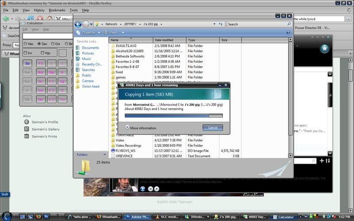Expand the Folders pane chevron

click(104, 154)
